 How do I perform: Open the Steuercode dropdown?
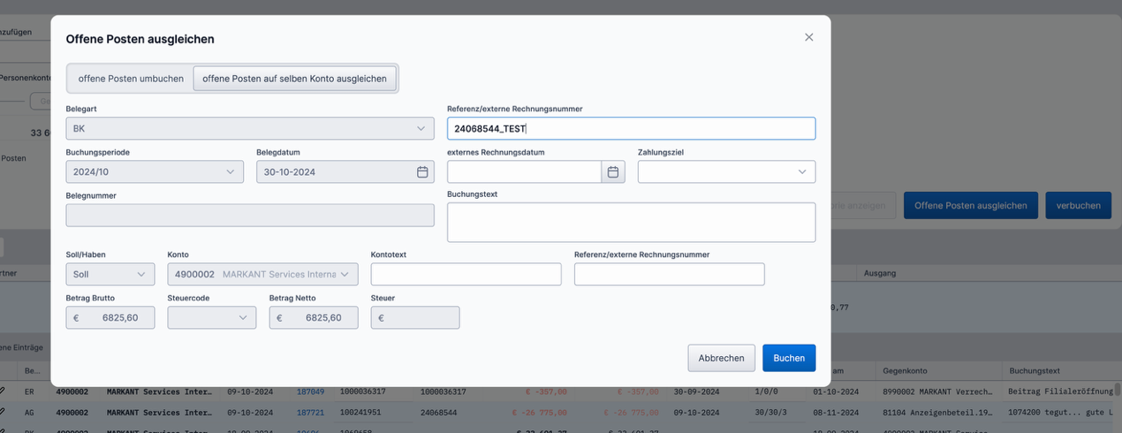(x=212, y=318)
